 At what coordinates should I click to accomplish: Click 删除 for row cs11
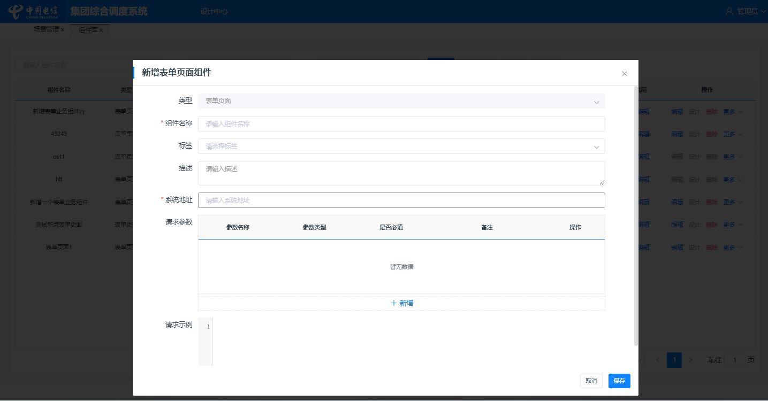click(x=712, y=157)
